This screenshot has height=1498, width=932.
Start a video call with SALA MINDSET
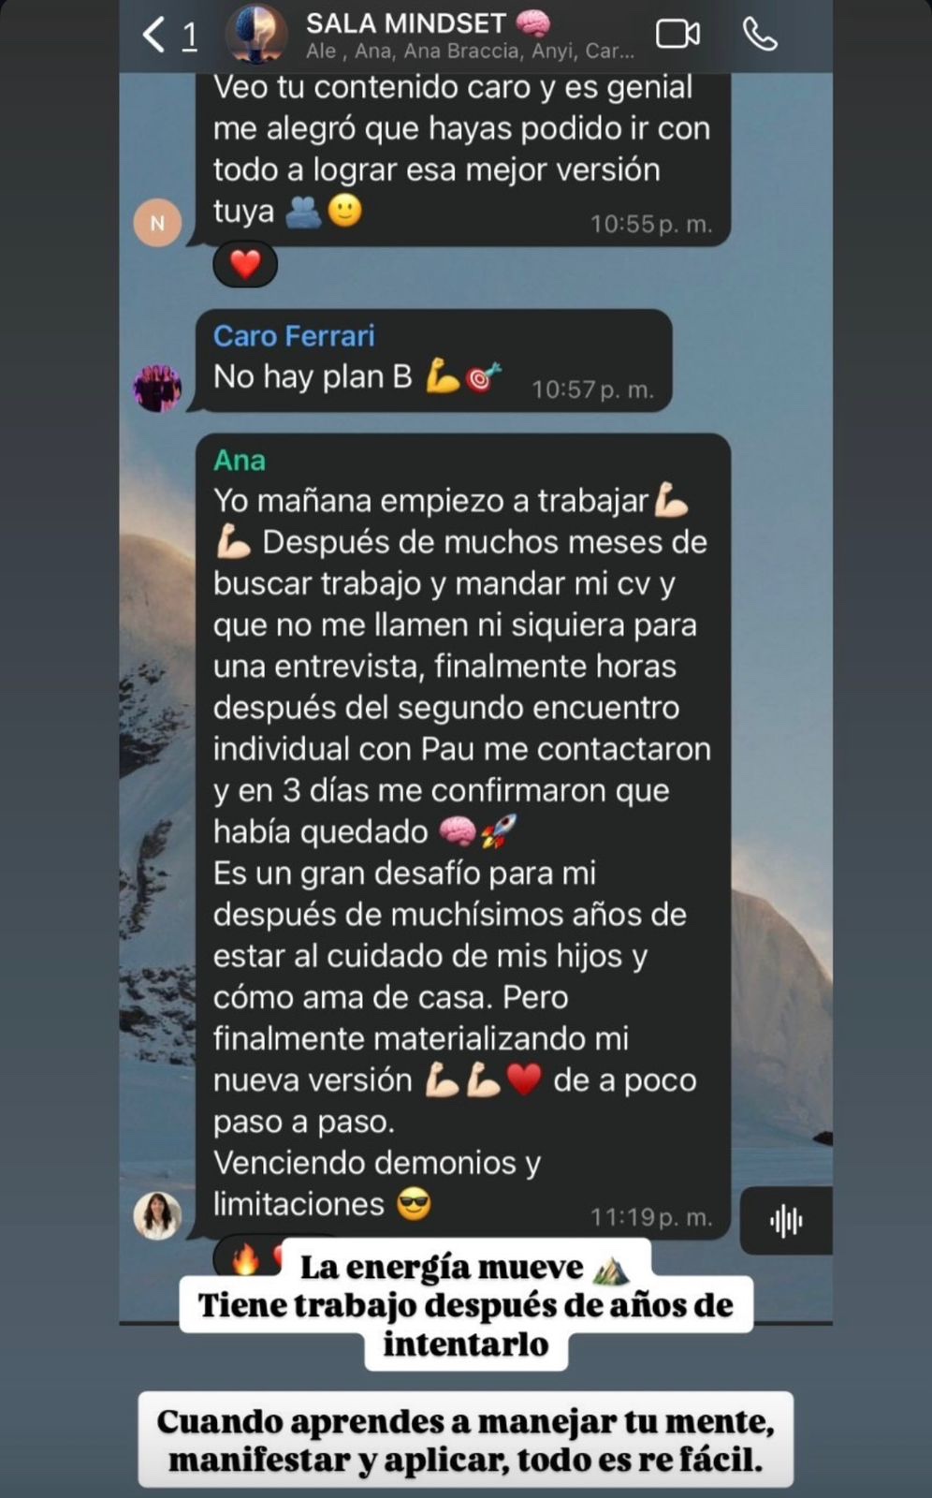677,35
